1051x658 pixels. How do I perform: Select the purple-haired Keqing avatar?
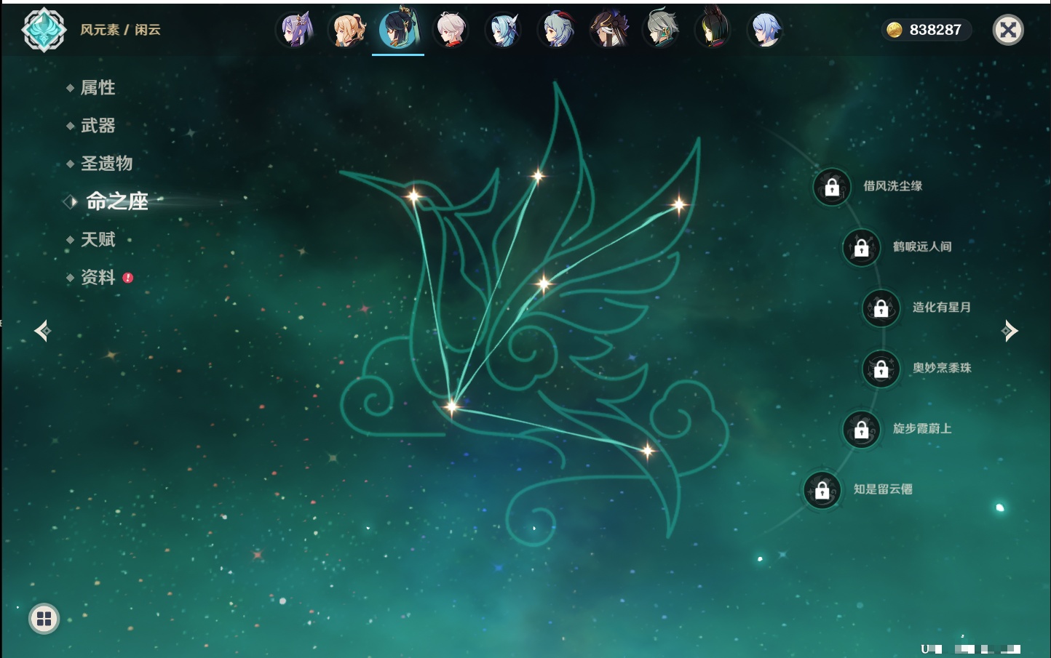coord(294,31)
